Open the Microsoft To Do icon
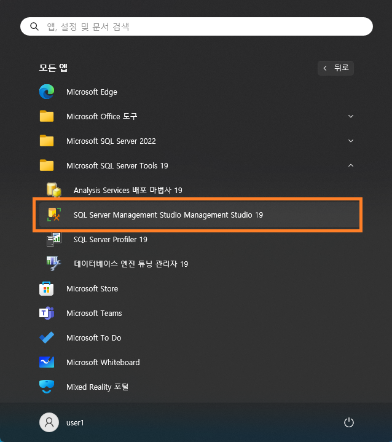 [47, 337]
